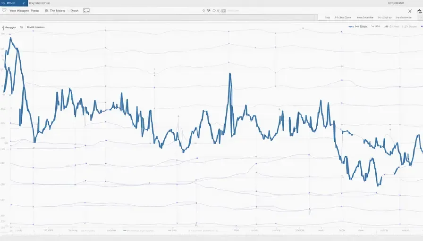This screenshot has width=423, height=241.
Task: Open the first text dropdown beside the shield icon
Action: [24, 10]
